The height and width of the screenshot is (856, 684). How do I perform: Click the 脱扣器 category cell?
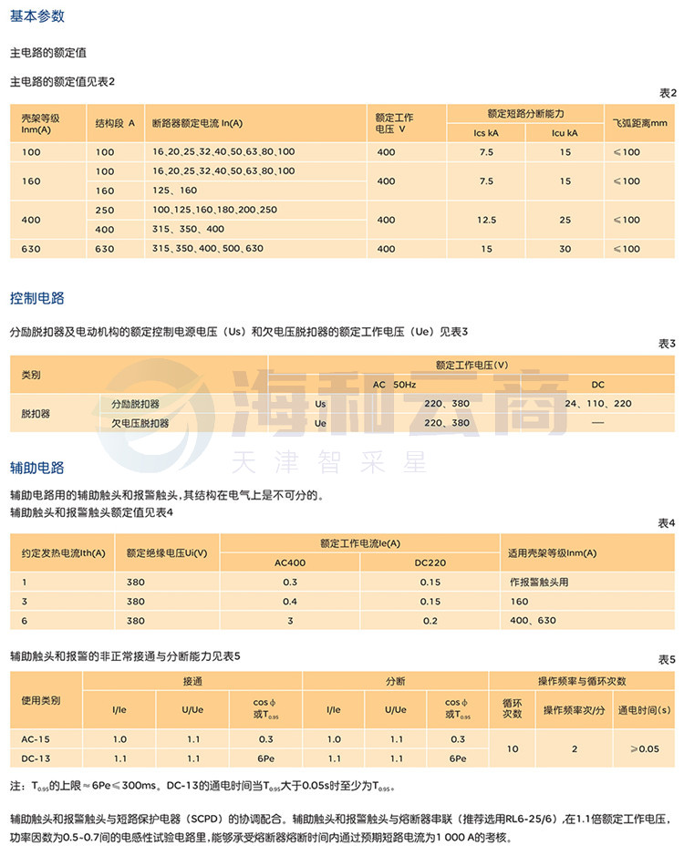(36, 414)
